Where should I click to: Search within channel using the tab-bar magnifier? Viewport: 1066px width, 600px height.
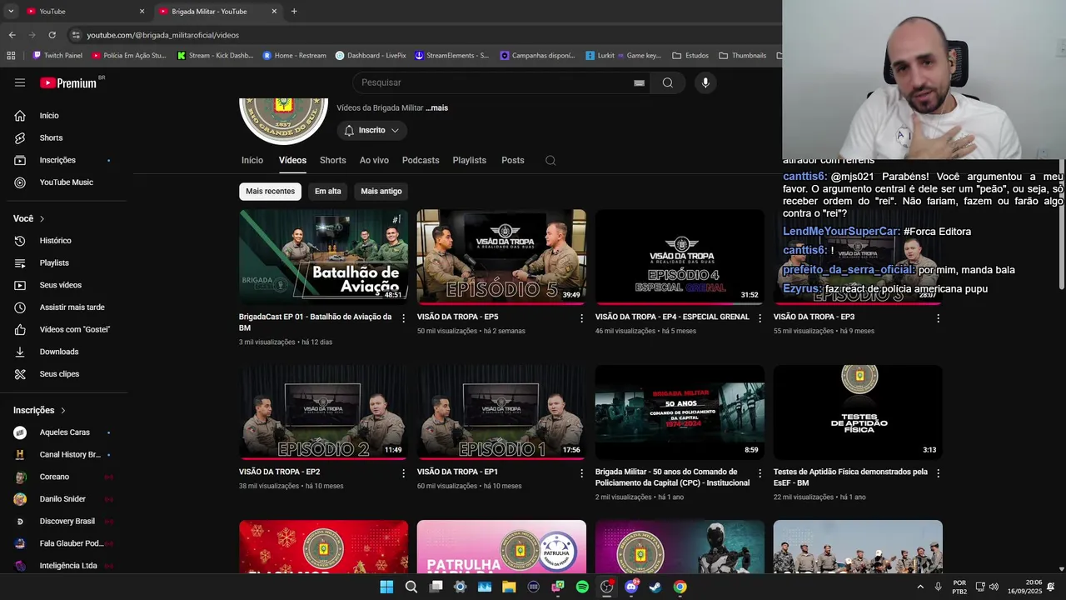(550, 161)
